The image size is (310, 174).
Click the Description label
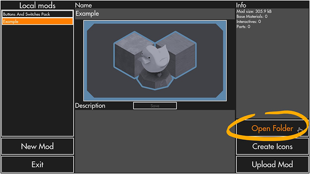coord(90,106)
